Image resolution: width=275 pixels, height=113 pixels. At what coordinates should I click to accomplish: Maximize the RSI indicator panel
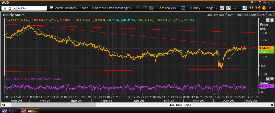tap(268, 79)
